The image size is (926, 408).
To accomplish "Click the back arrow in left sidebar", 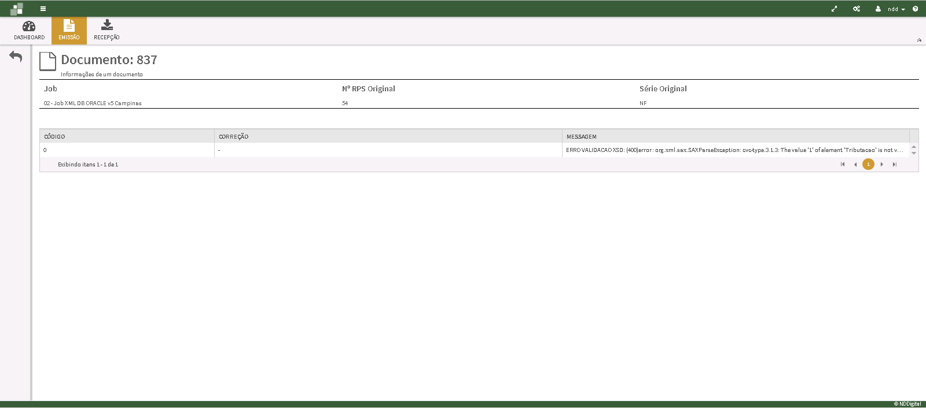I will pos(16,57).
